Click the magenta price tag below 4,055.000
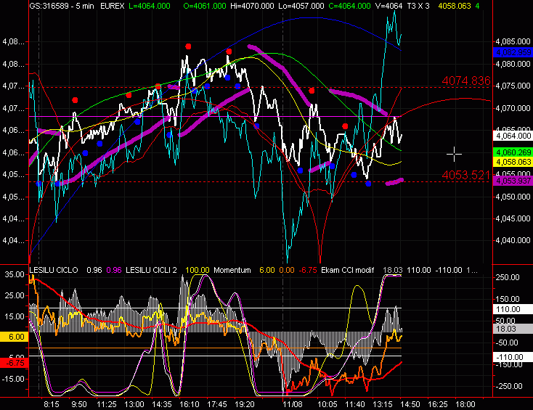Screen dimensions: 533x410 pyautogui.click(x=510, y=181)
